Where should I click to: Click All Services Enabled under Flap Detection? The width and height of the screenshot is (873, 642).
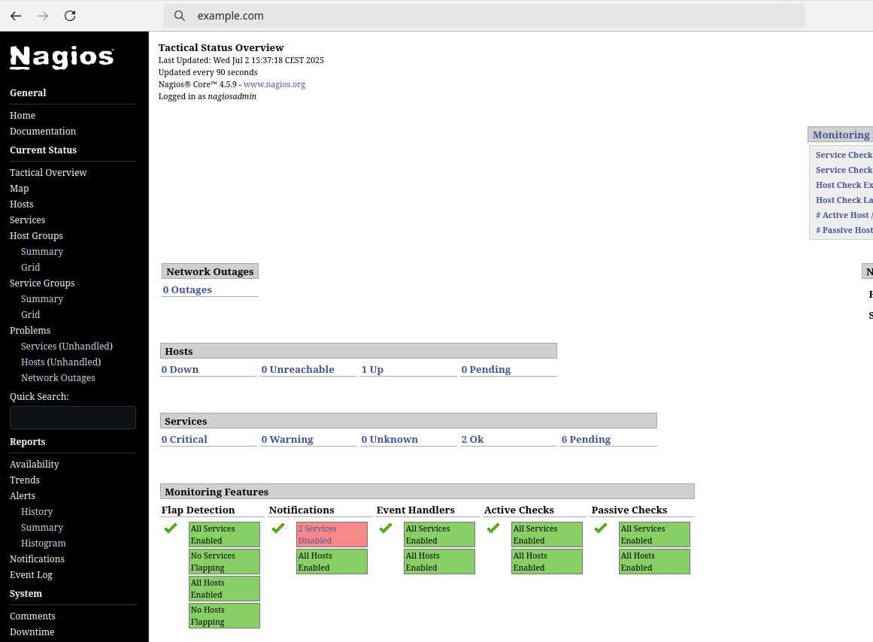[224, 534]
